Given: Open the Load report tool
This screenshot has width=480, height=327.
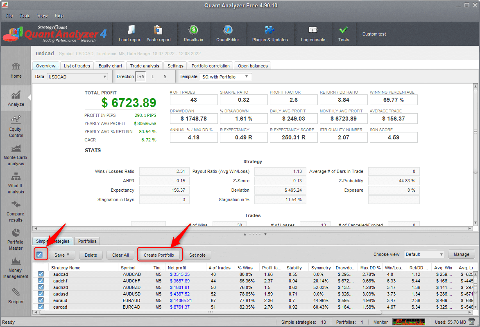Looking at the screenshot, I should pos(130,34).
